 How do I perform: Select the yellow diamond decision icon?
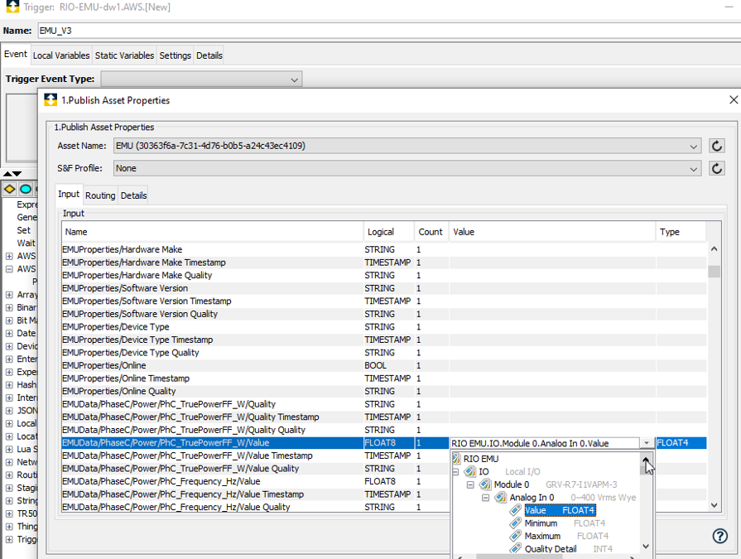tap(9, 190)
